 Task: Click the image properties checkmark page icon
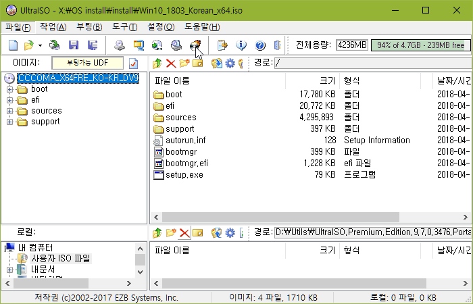(133, 64)
